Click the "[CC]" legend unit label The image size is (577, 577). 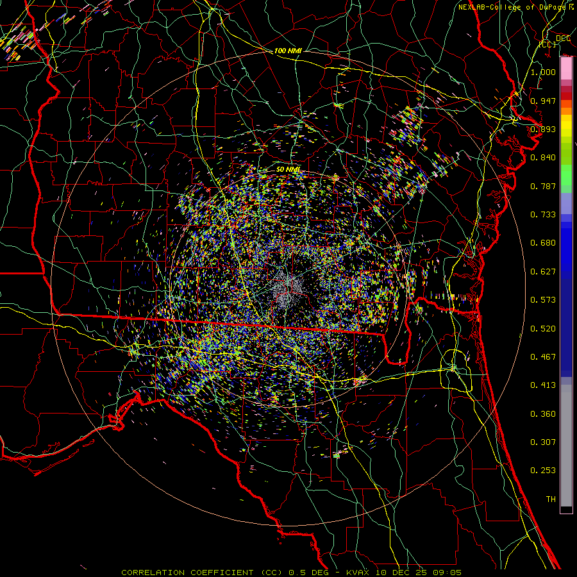548,44
